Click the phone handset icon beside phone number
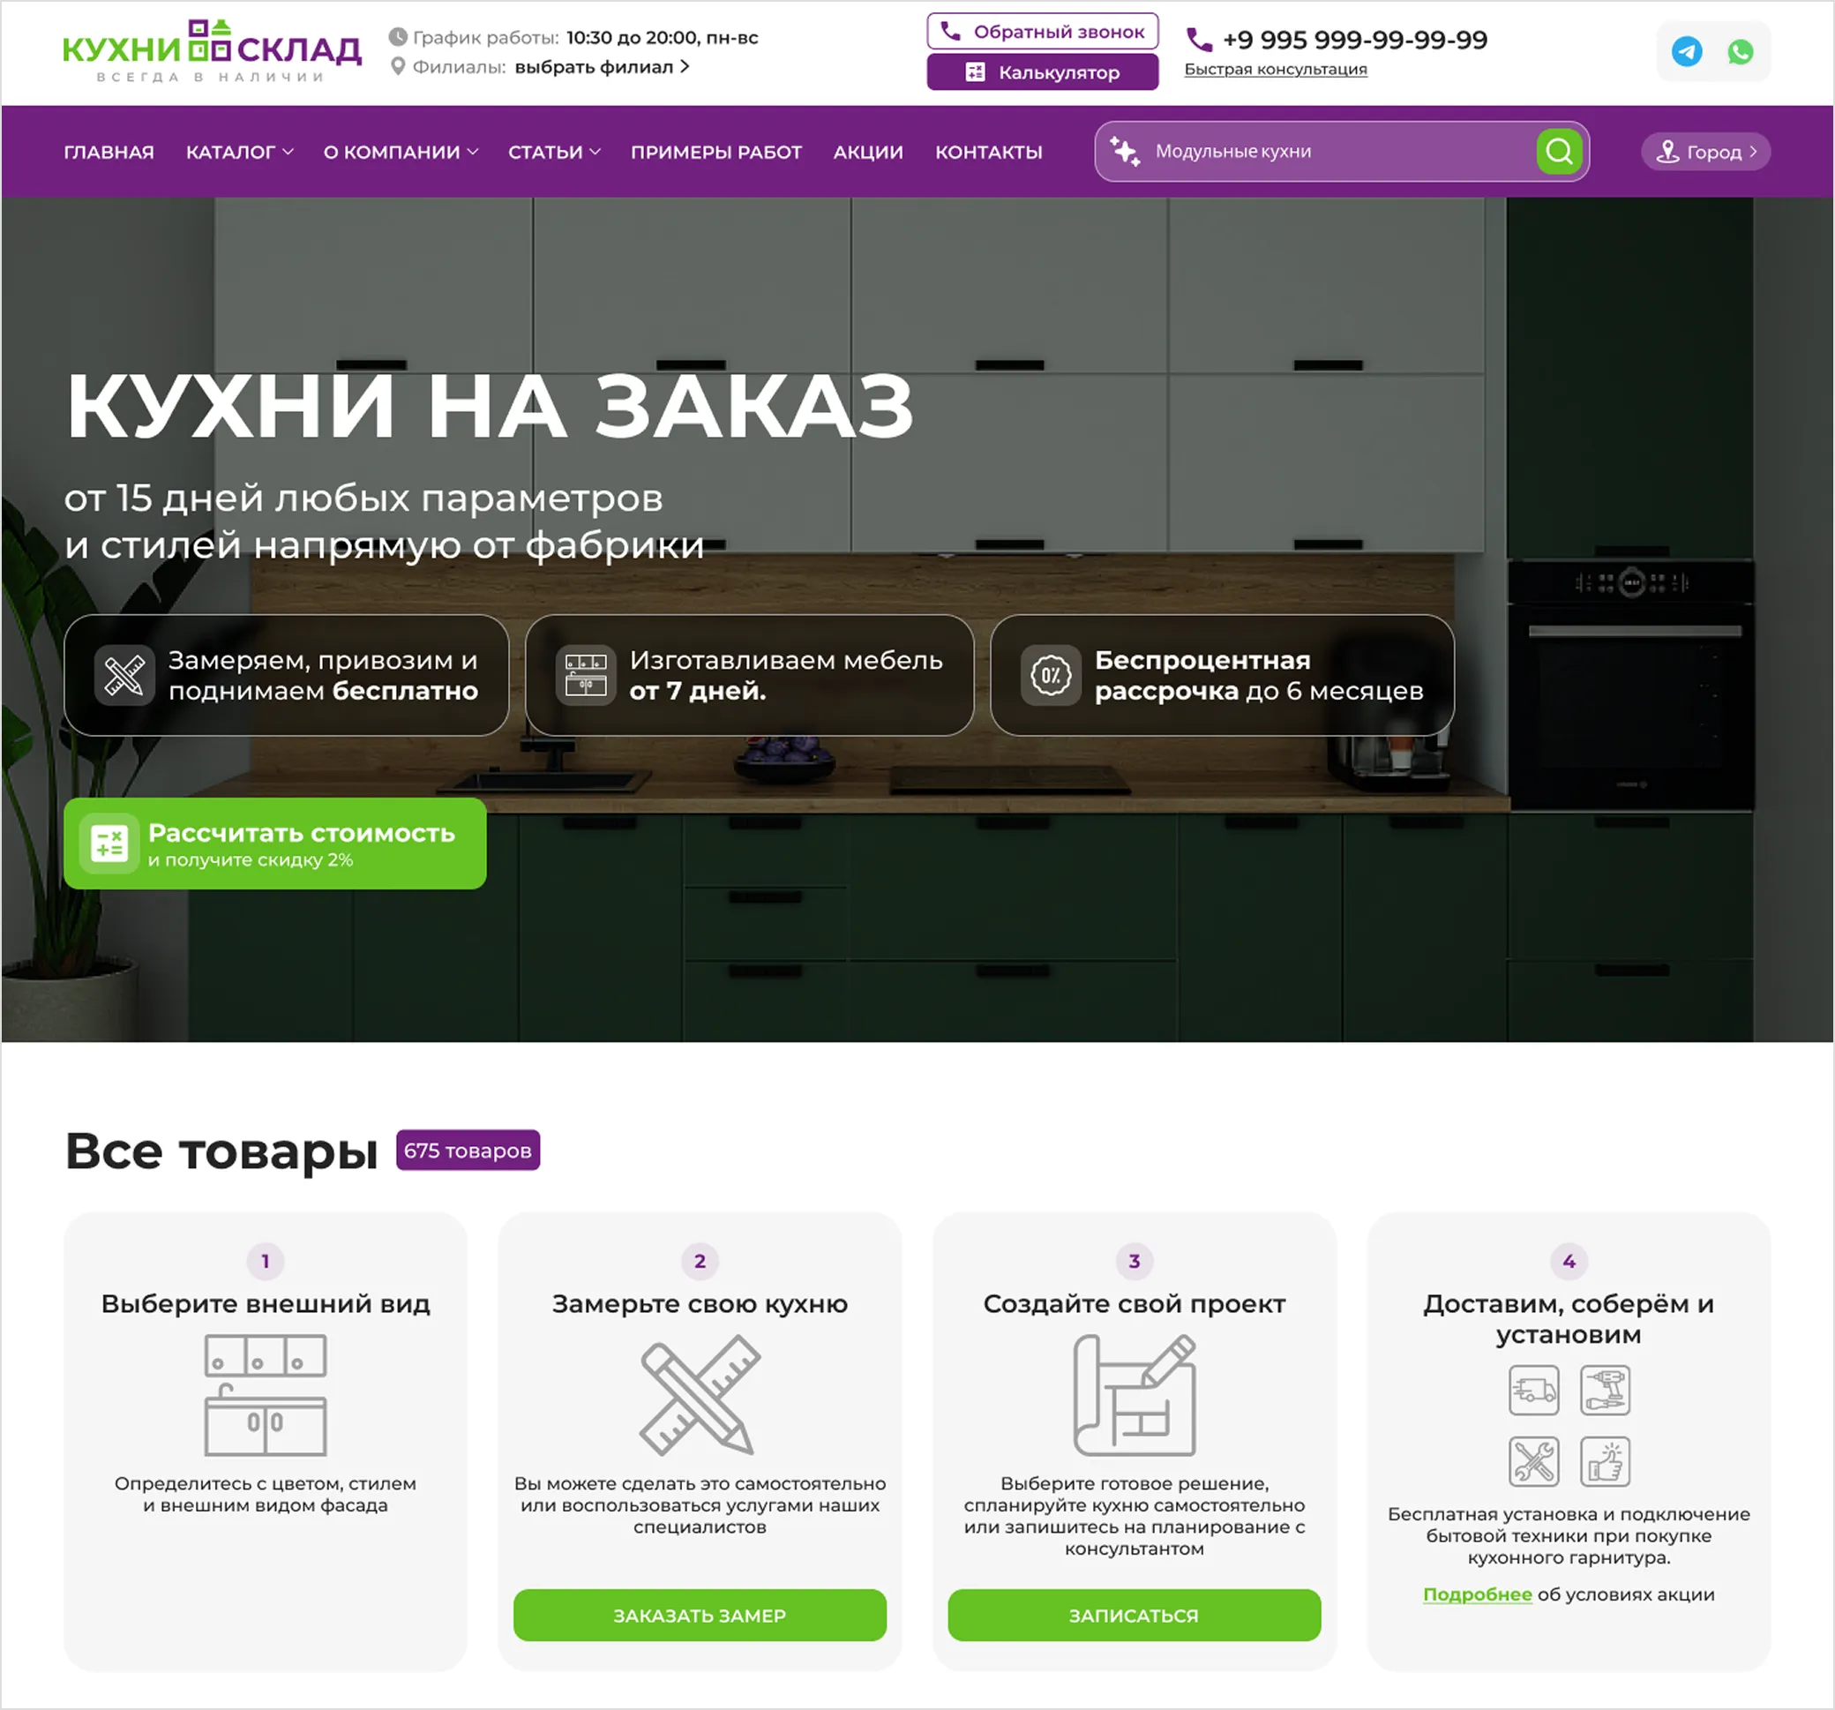Image resolution: width=1835 pixels, height=1710 pixels. coord(1199,40)
